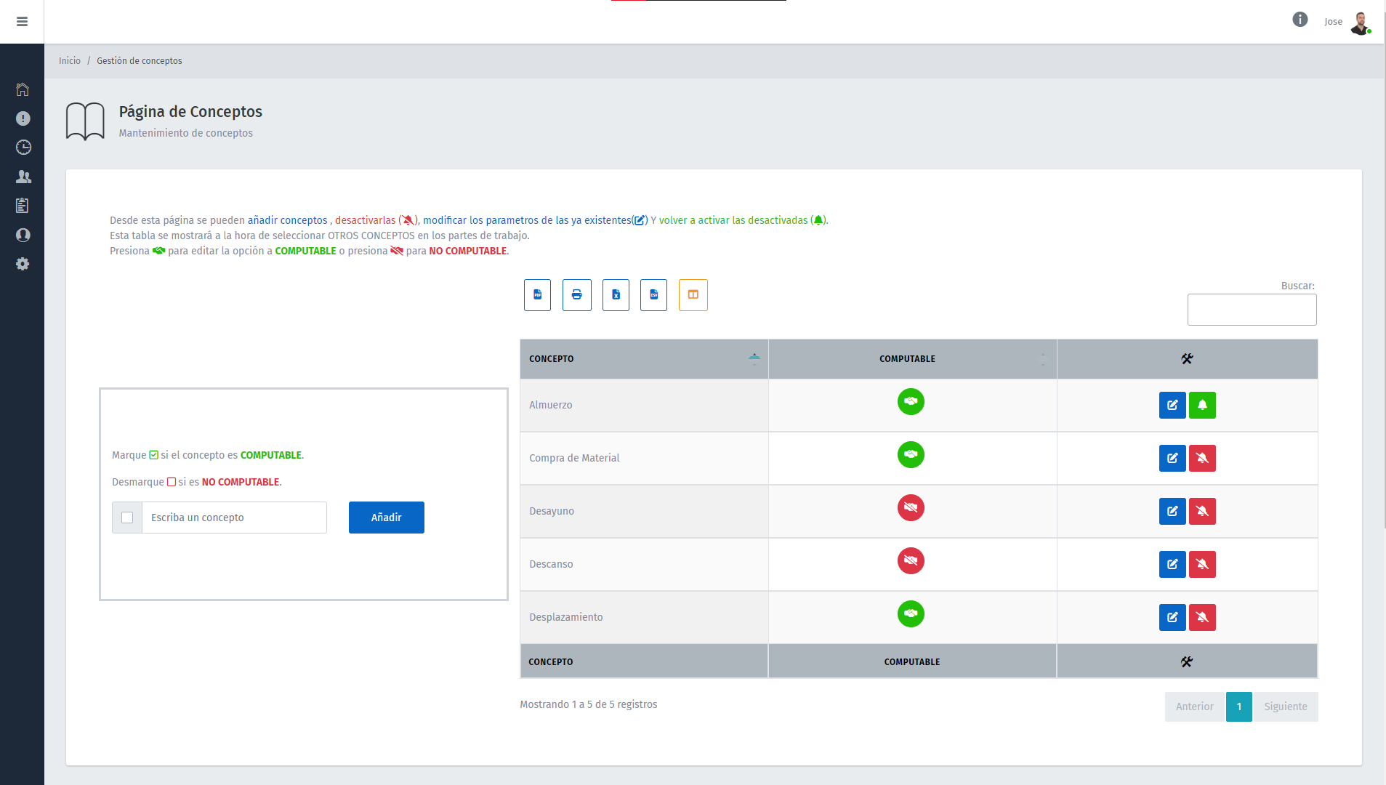This screenshot has height=785, width=1386.
Task: Open the column visibility button
Action: coord(693,295)
